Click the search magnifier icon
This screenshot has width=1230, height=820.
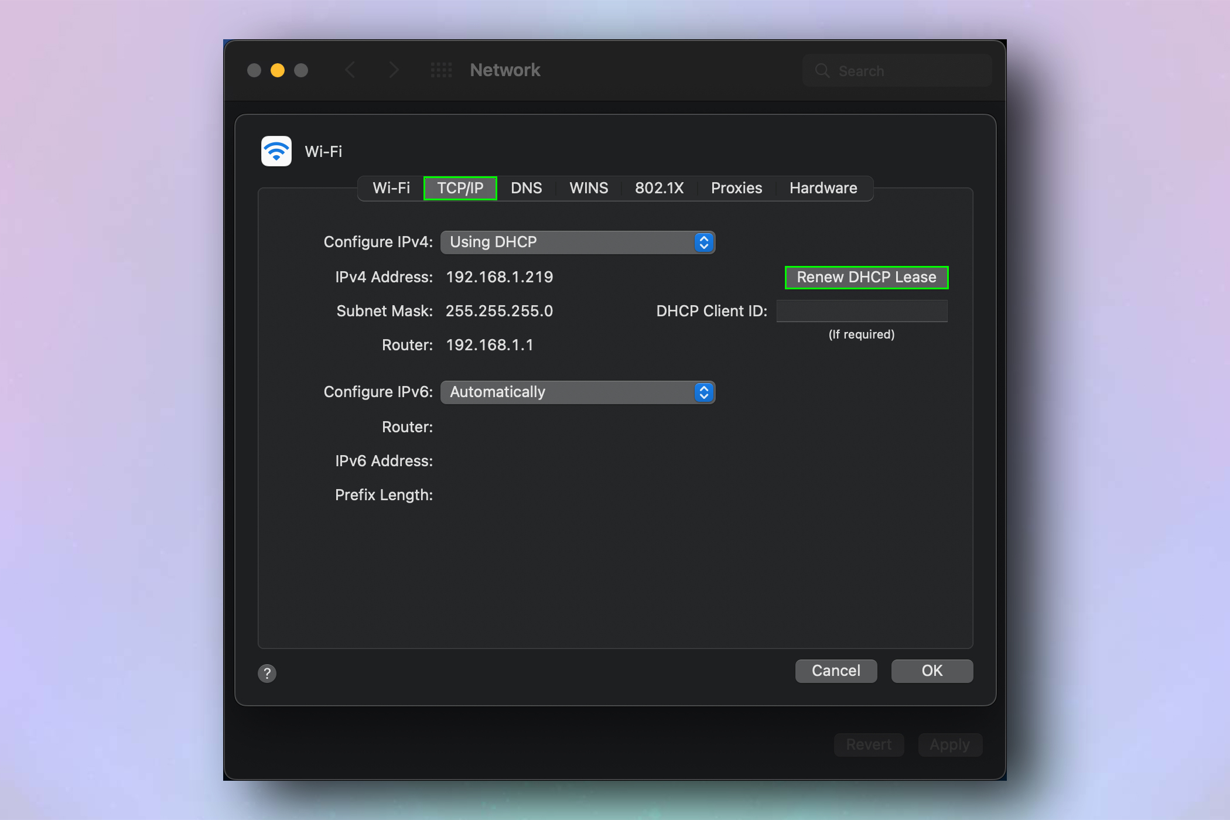coord(822,70)
